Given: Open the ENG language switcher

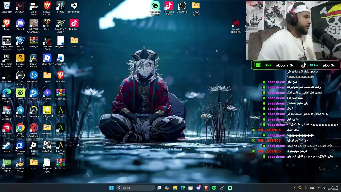Looking at the screenshot, I should 312,188.
